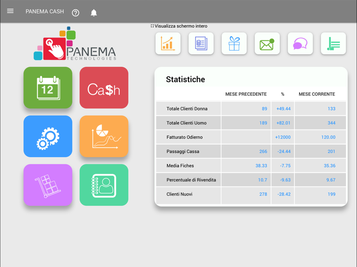Click MESE CORRENTE column header
Image resolution: width=357 pixels, height=267 pixels.
[x=317, y=94]
